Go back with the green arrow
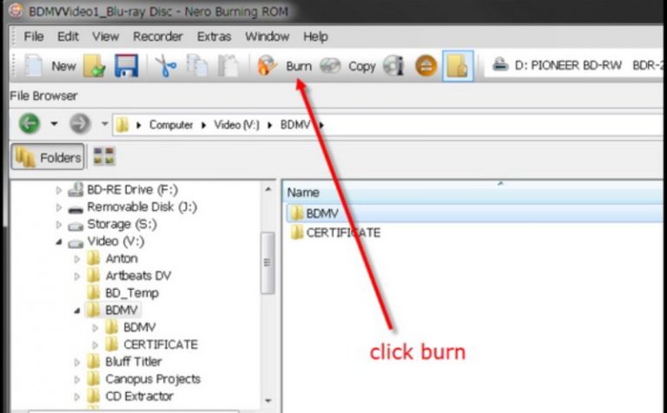Screen dimensions: 667x413 (29, 124)
